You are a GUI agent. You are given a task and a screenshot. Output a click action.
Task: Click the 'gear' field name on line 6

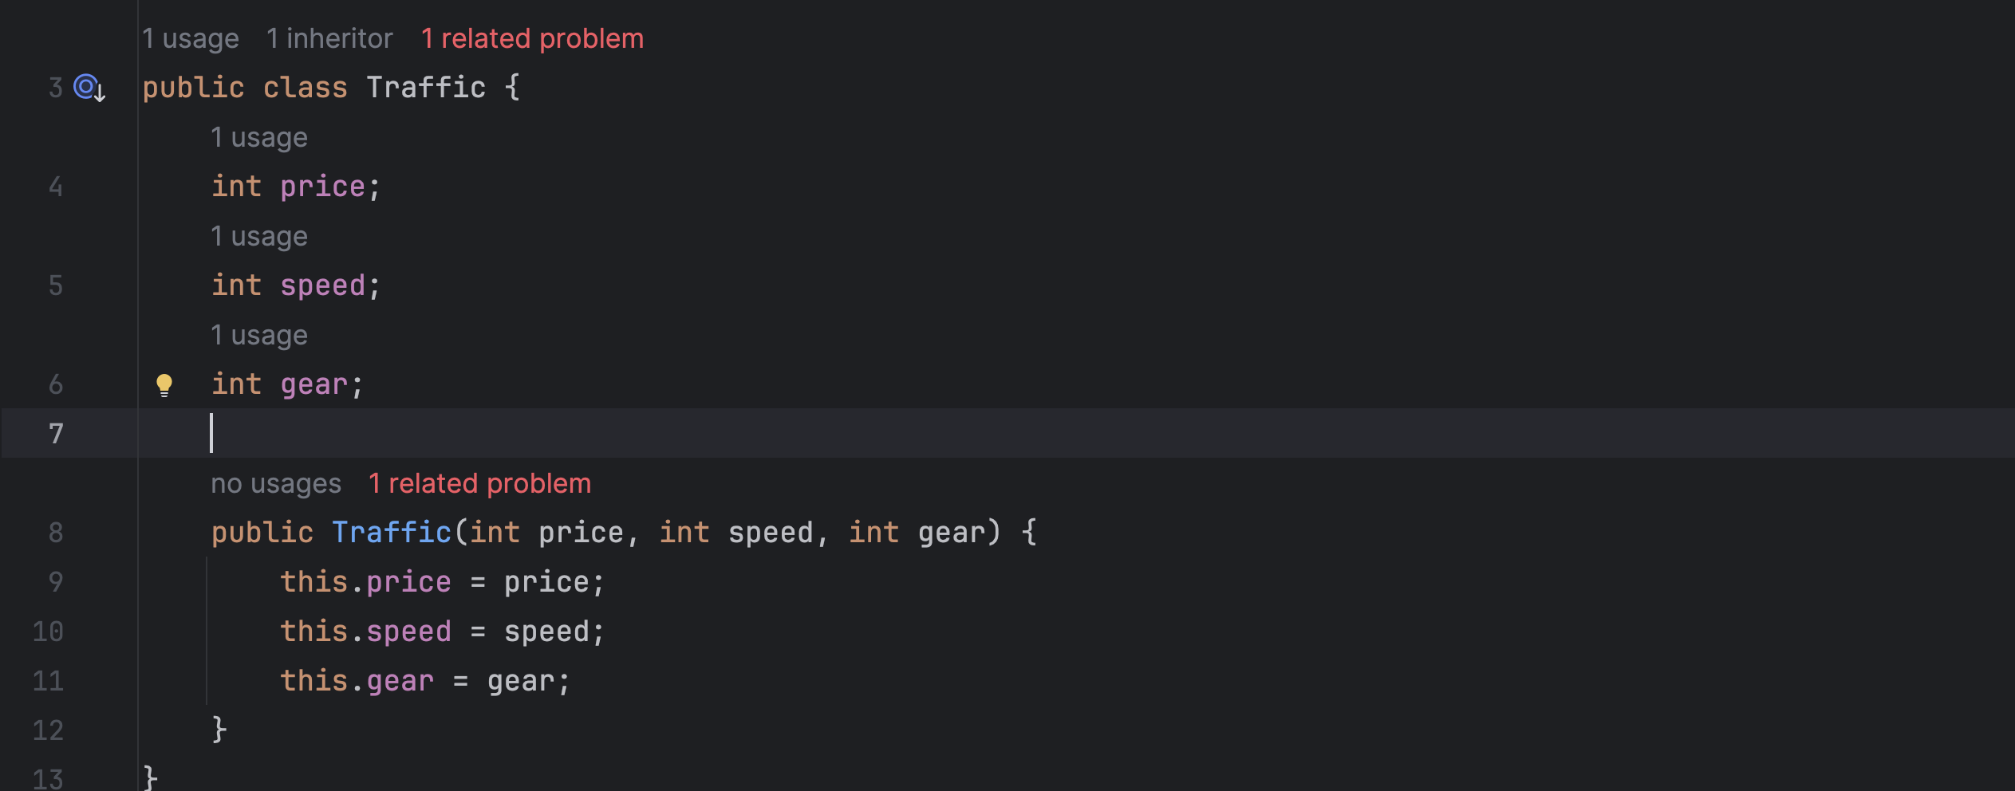(314, 385)
